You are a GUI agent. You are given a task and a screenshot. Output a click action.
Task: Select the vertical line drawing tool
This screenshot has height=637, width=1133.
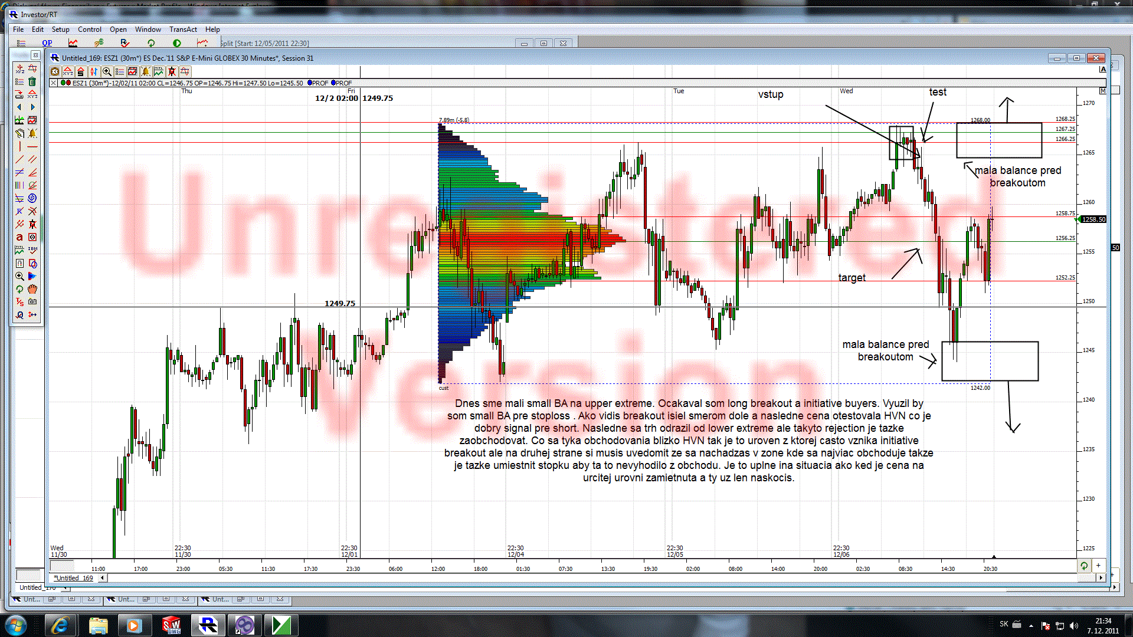click(19, 146)
